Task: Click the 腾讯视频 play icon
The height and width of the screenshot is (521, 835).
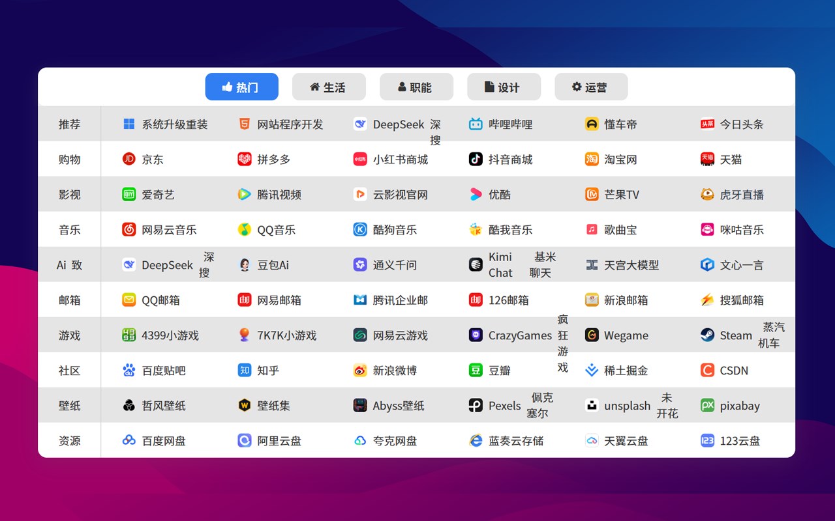Action: [x=245, y=194]
